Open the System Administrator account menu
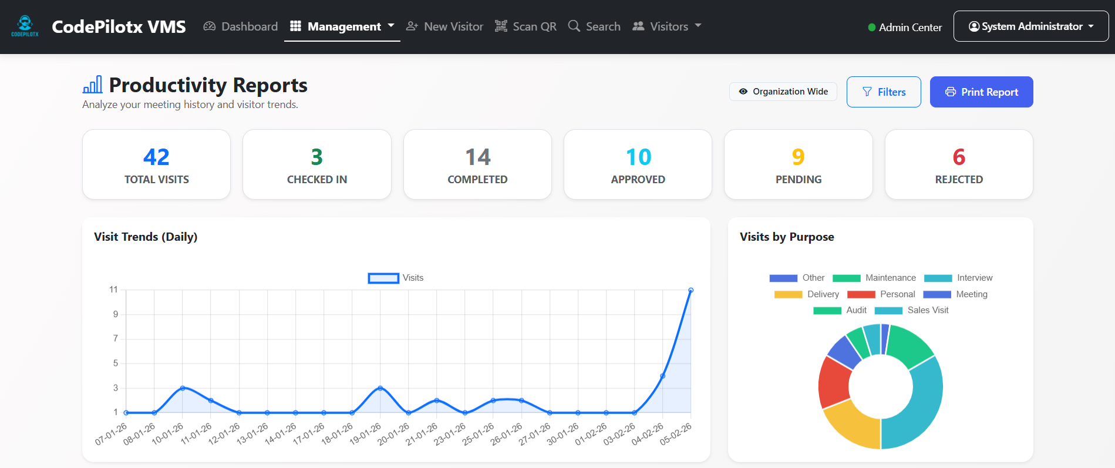 click(1031, 26)
